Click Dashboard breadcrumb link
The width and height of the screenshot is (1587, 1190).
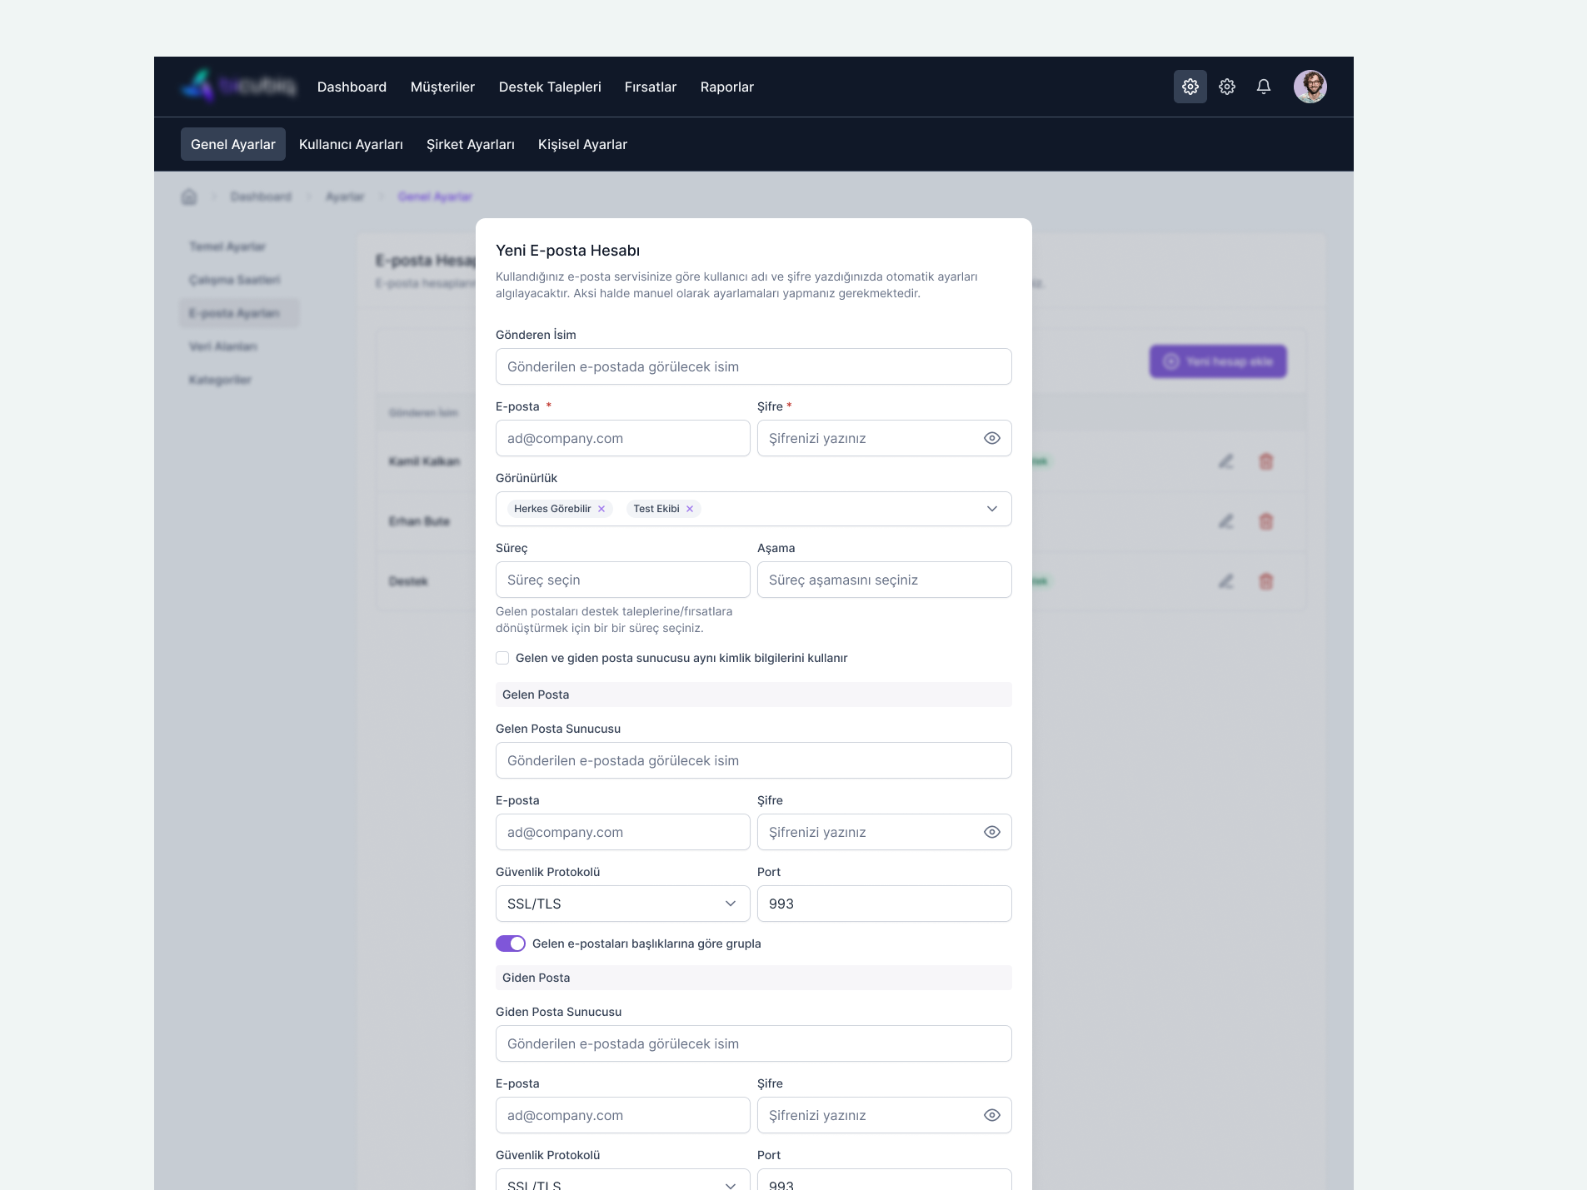tap(261, 197)
